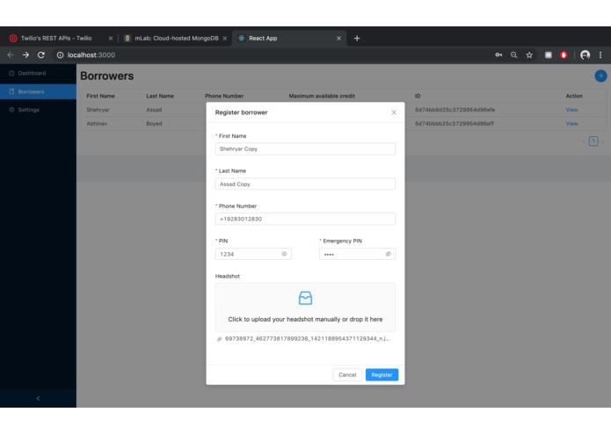This screenshot has width=611, height=434.
Task: Click the Phone Number input field
Action: (x=305, y=219)
